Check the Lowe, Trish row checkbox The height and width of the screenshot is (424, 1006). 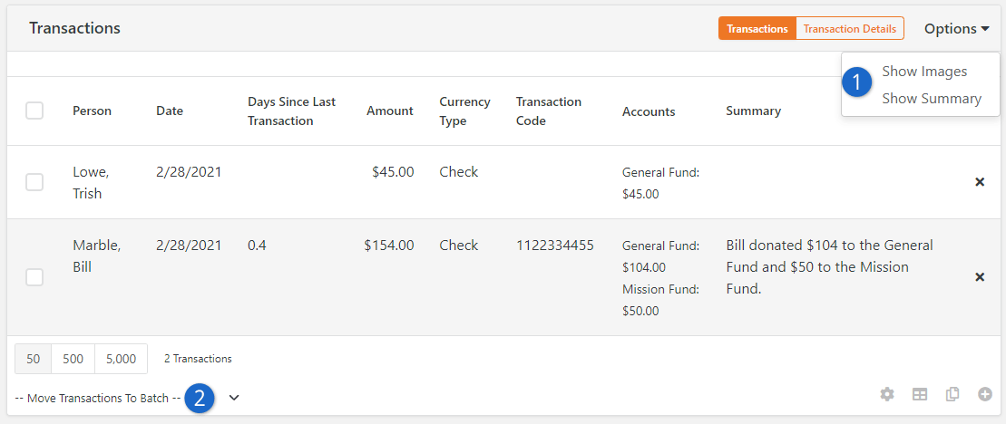click(x=34, y=182)
